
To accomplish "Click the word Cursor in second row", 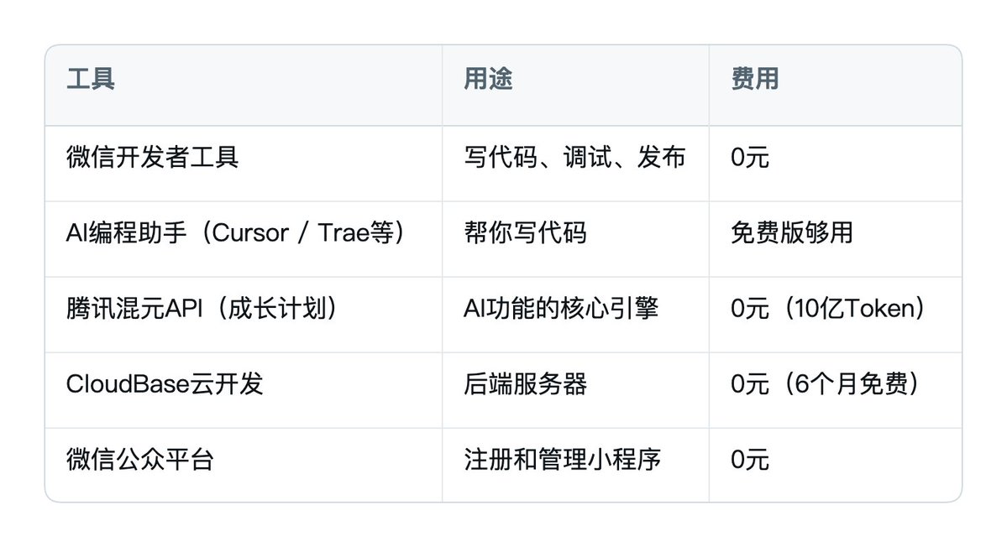I will point(249,232).
